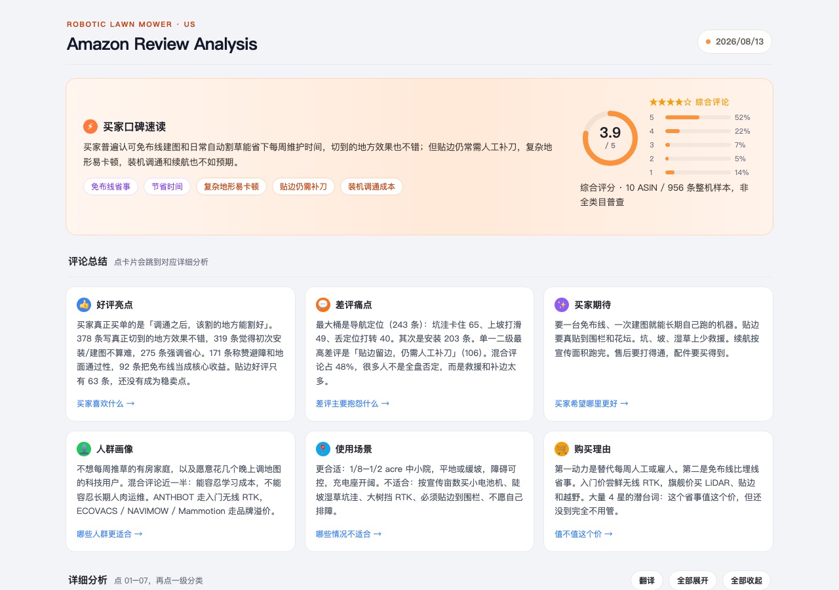This screenshot has height=590, width=839.
Task: Click the 全部展开 button
Action: (693, 581)
